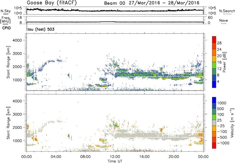Click the 4000 km tick of the power panel
235x163 pixels.
pos(17,40)
